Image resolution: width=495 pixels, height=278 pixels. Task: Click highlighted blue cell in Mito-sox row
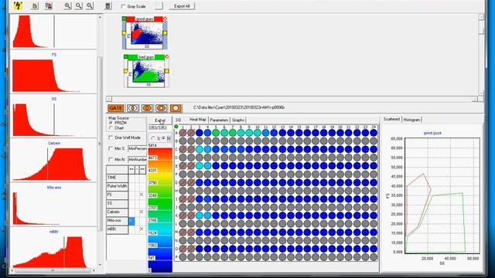pos(131,221)
